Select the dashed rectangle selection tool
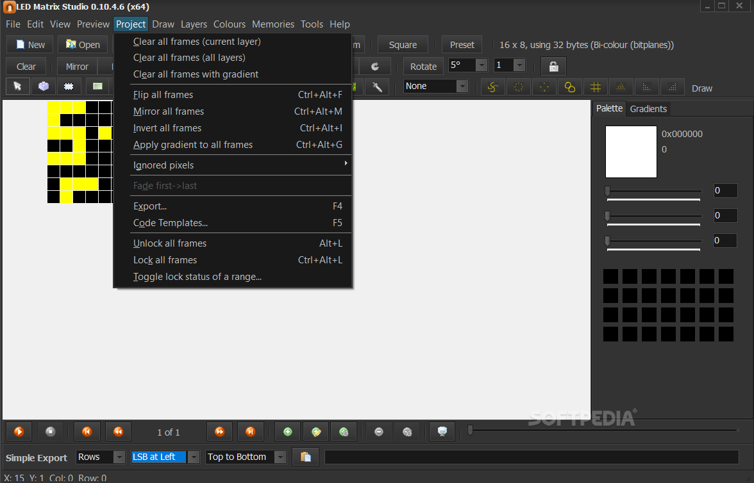The image size is (754, 483). pos(69,86)
